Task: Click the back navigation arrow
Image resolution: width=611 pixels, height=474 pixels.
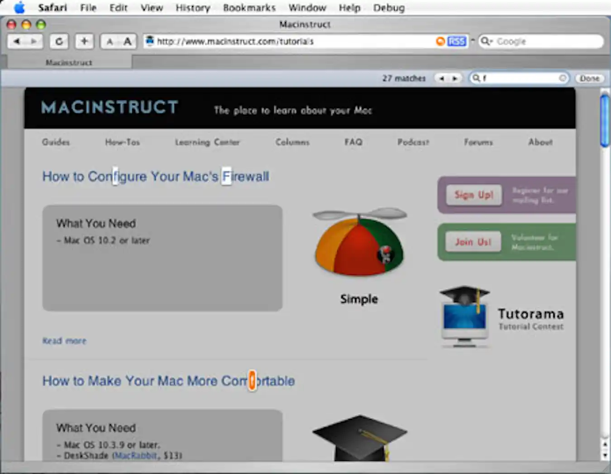Action: tap(17, 41)
